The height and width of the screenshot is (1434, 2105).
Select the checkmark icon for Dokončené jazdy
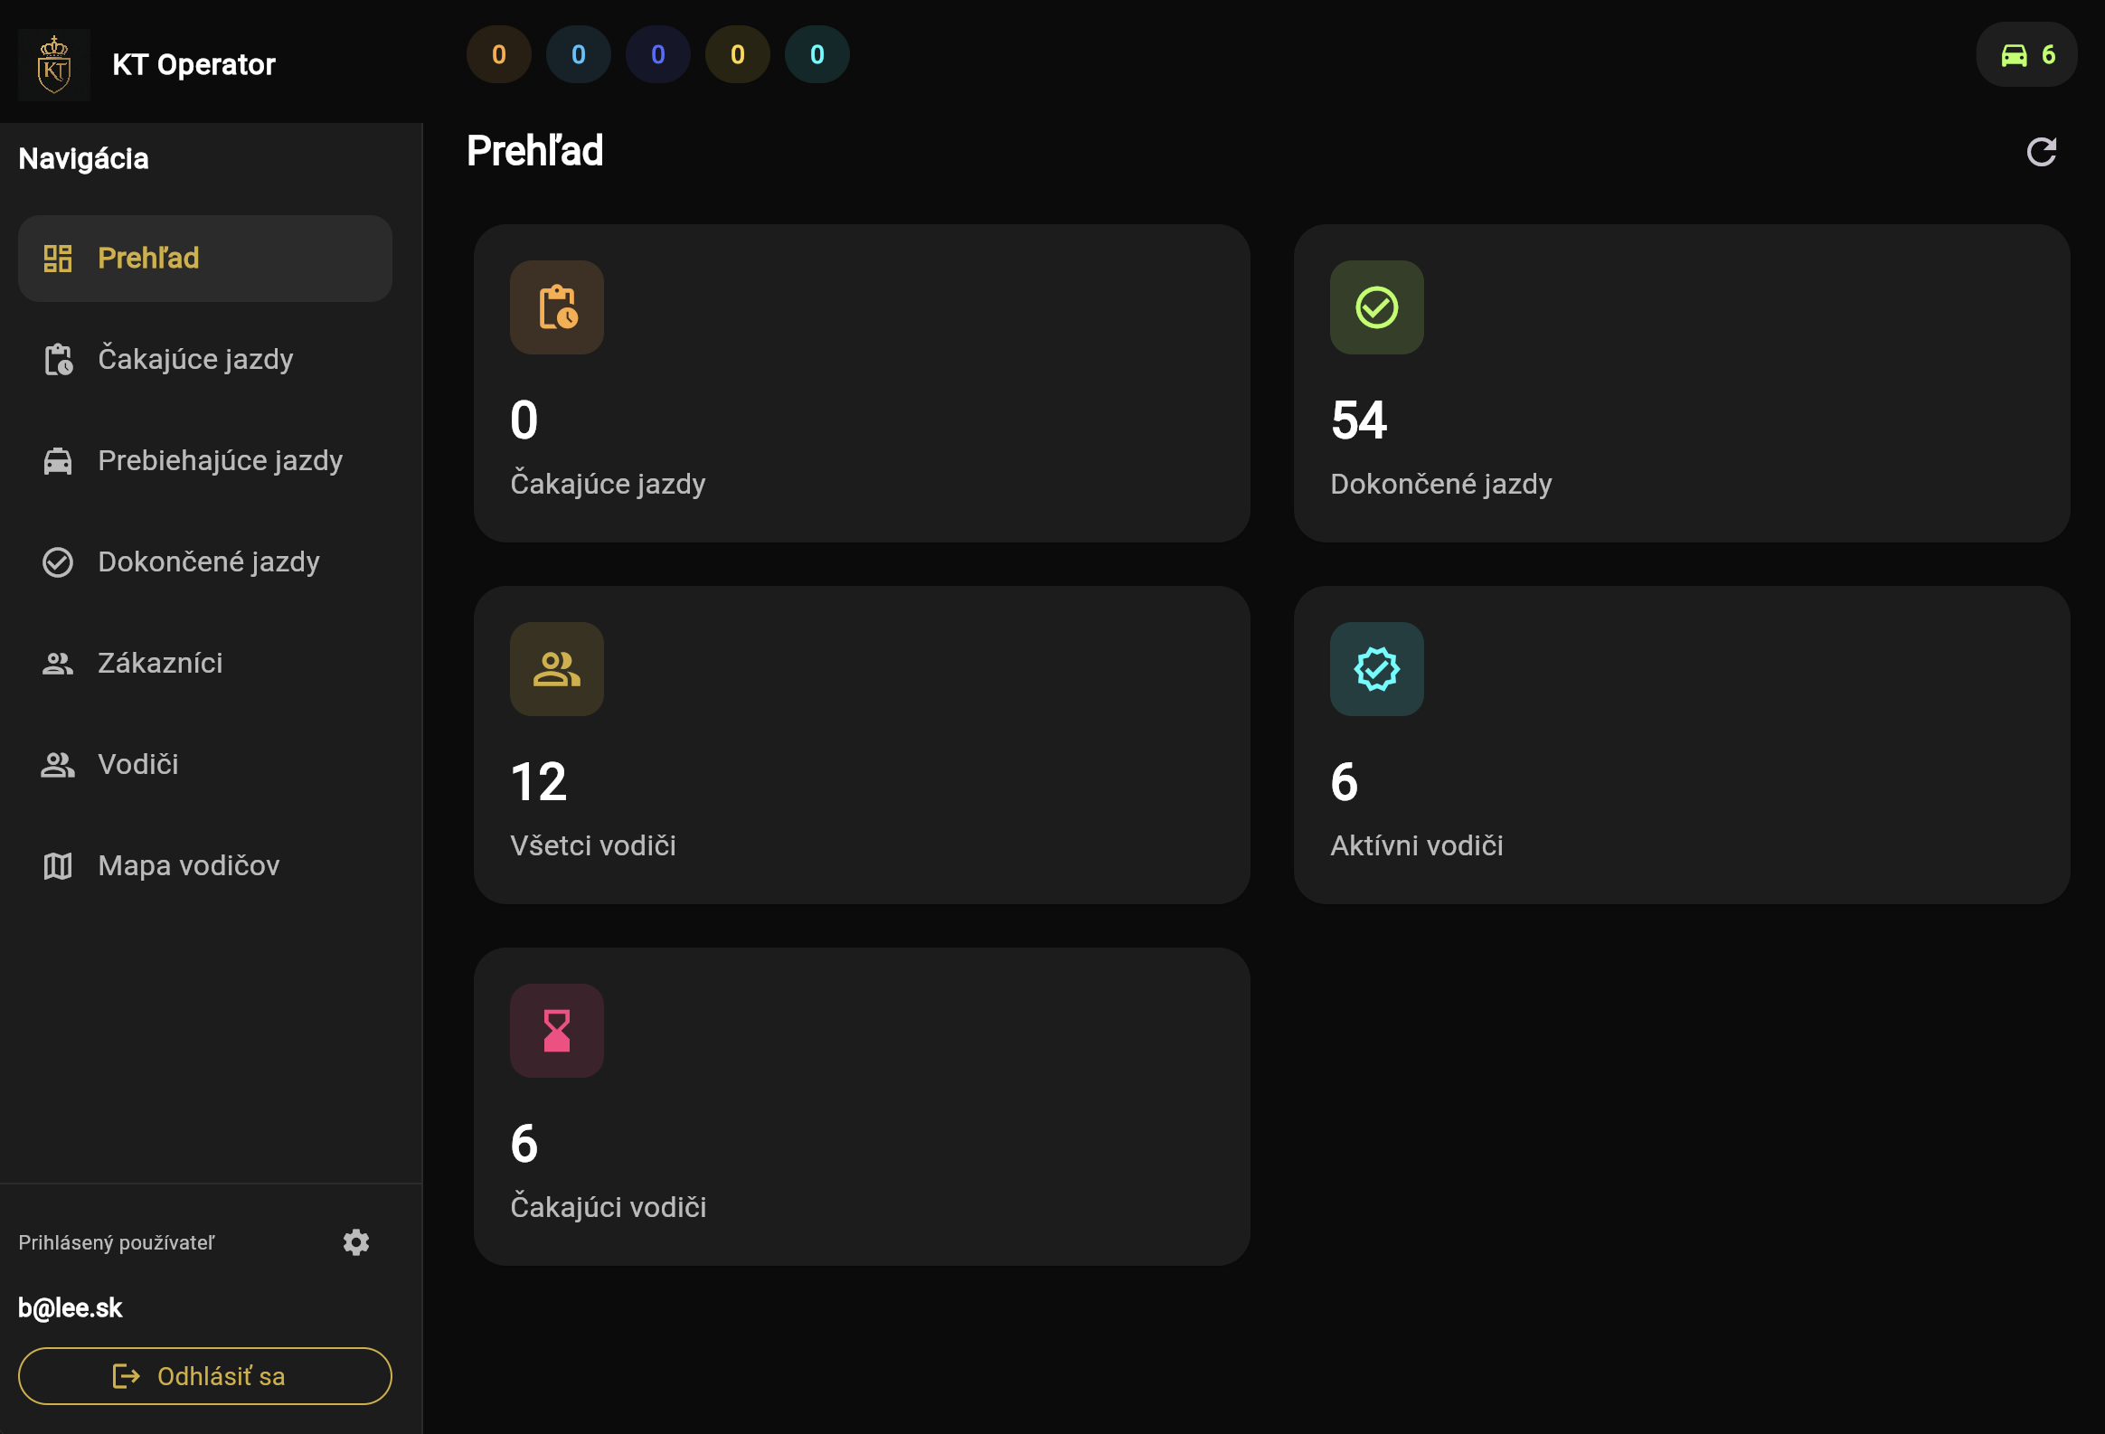pos(57,562)
